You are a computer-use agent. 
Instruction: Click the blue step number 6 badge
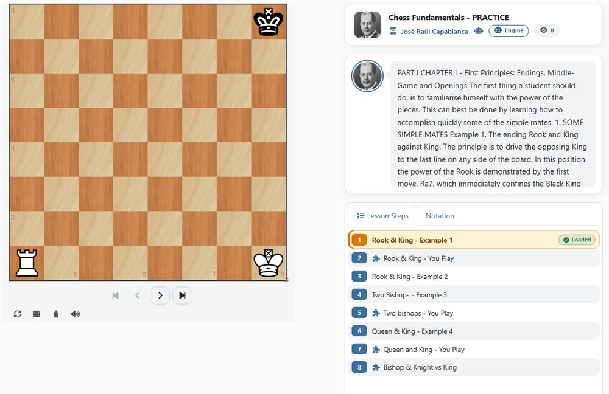[359, 331]
